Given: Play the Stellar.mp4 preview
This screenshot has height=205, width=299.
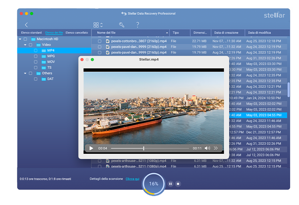Looking at the screenshot, I should tap(91, 148).
